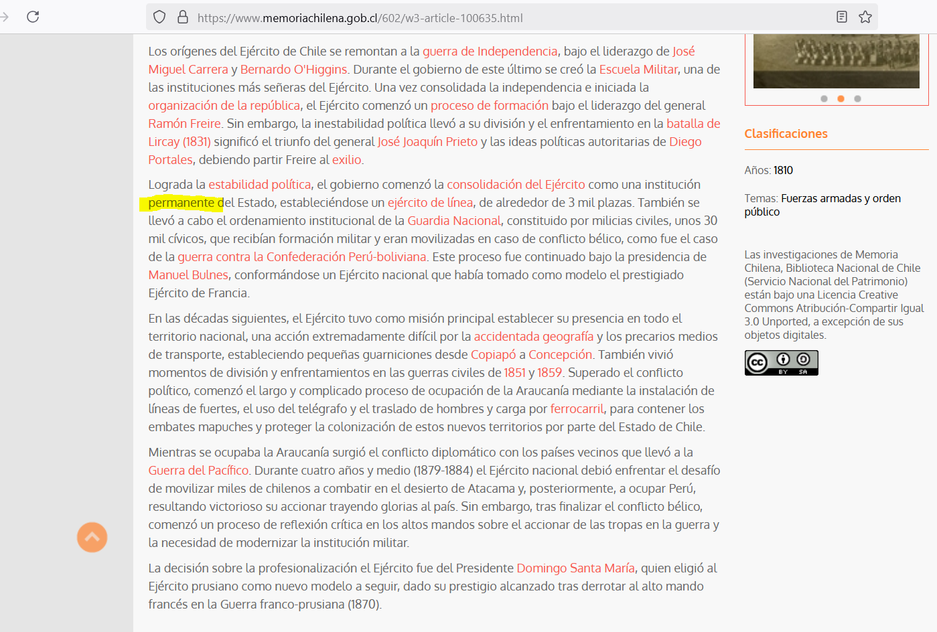Open the Creative Commons BY-SA license badge
The width and height of the screenshot is (937, 632).
[x=781, y=363]
